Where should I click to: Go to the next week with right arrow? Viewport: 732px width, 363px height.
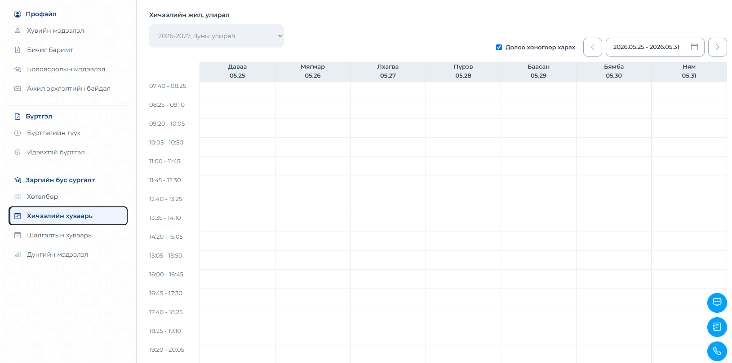tap(718, 47)
